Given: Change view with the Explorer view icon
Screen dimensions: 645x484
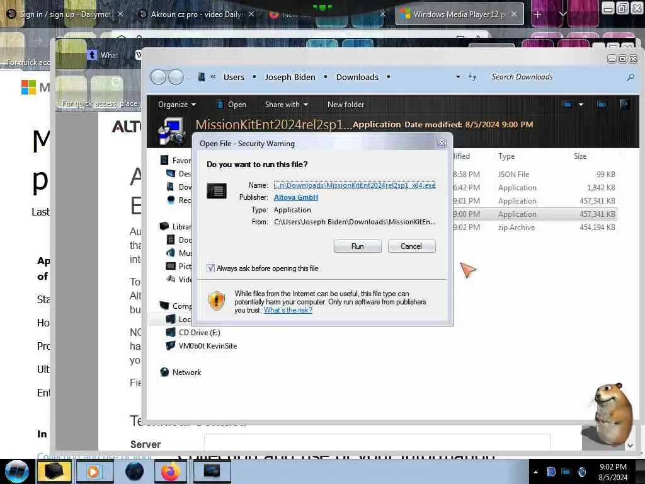Looking at the screenshot, I should pyautogui.click(x=568, y=105).
